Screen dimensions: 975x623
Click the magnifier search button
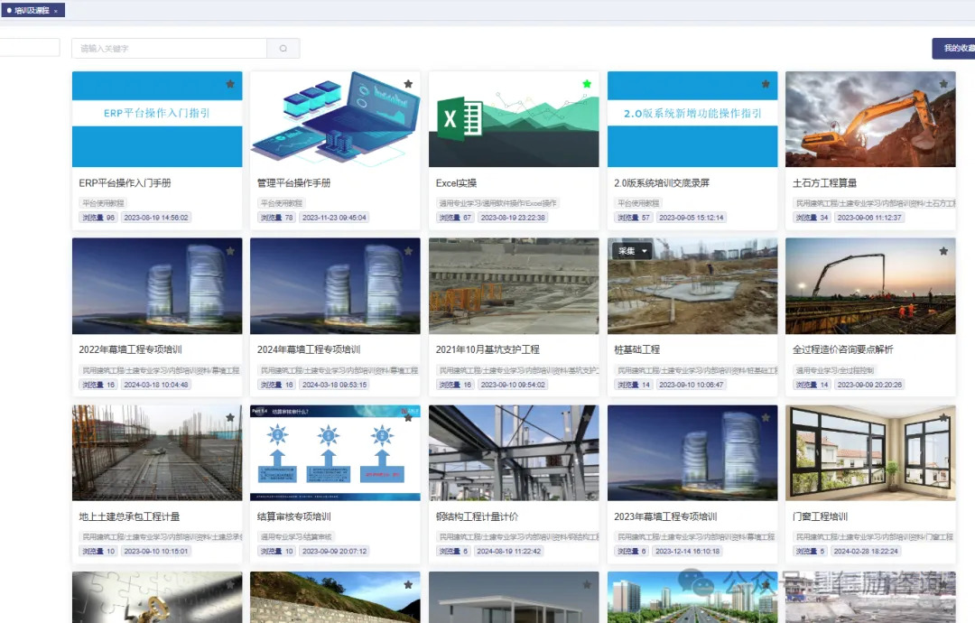pyautogui.click(x=283, y=49)
